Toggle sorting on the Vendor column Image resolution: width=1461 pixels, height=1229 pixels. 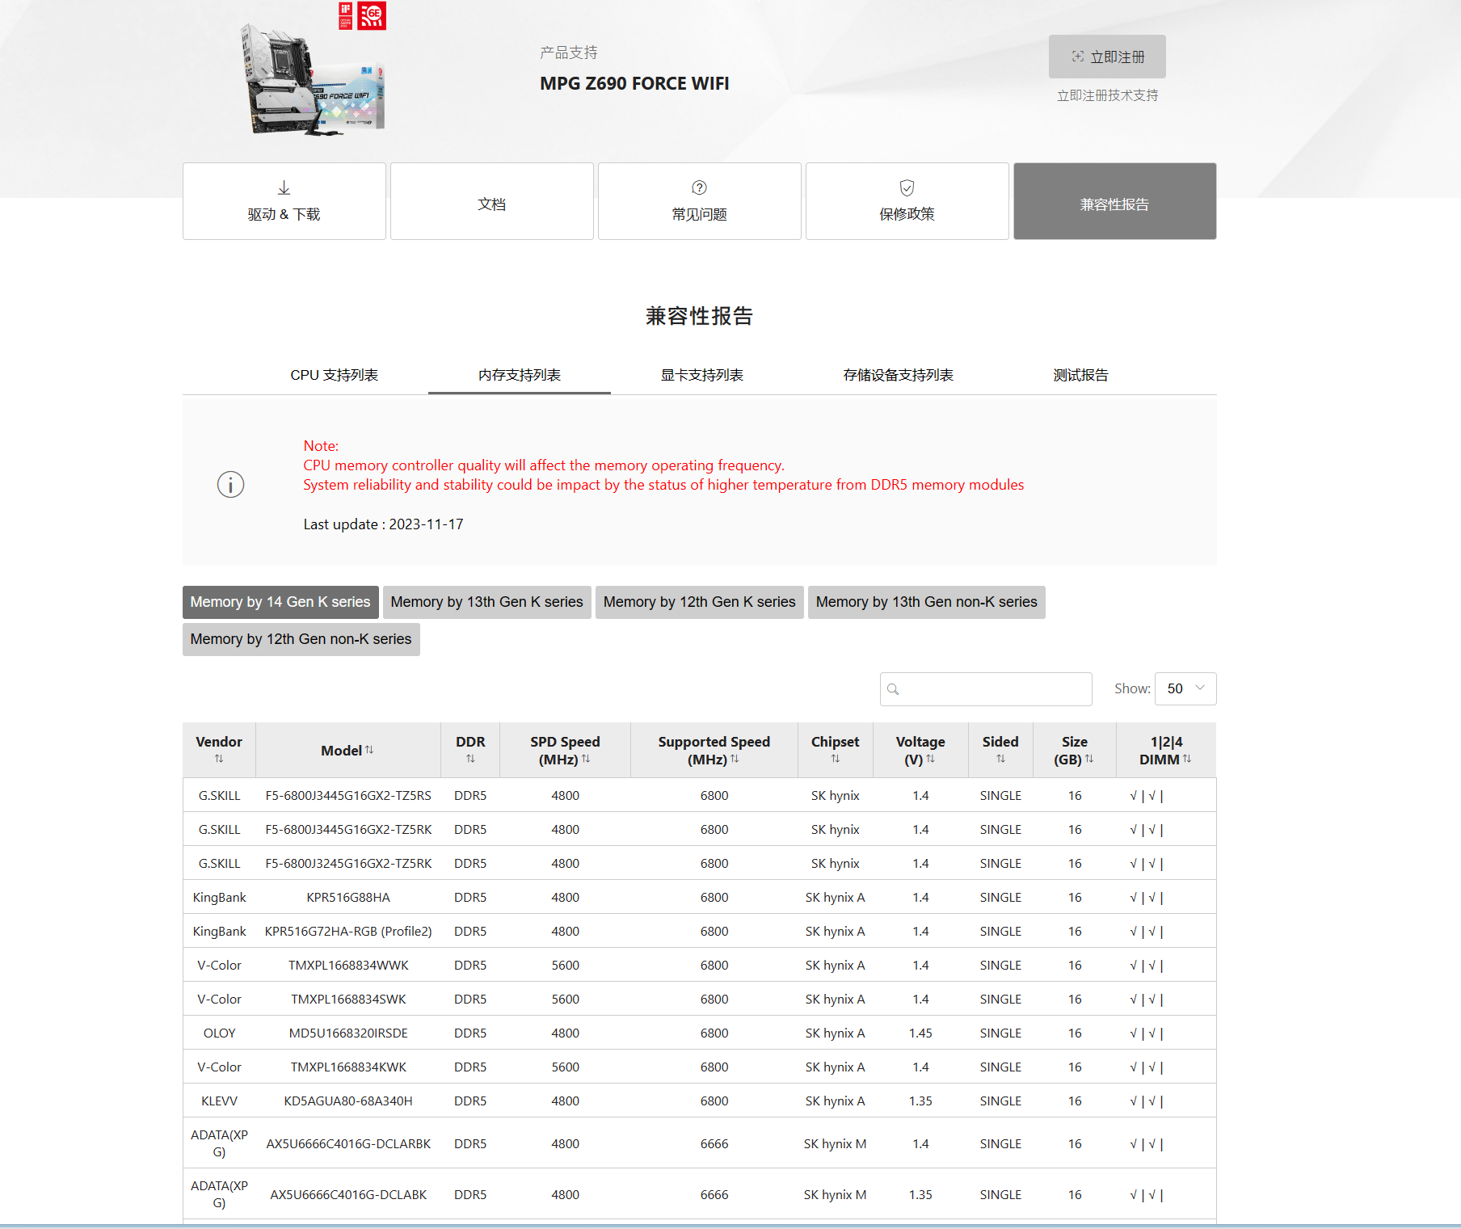pos(219,758)
